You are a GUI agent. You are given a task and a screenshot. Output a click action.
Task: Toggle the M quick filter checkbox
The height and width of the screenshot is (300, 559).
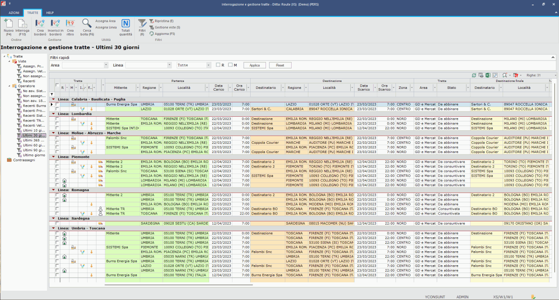coord(230,65)
